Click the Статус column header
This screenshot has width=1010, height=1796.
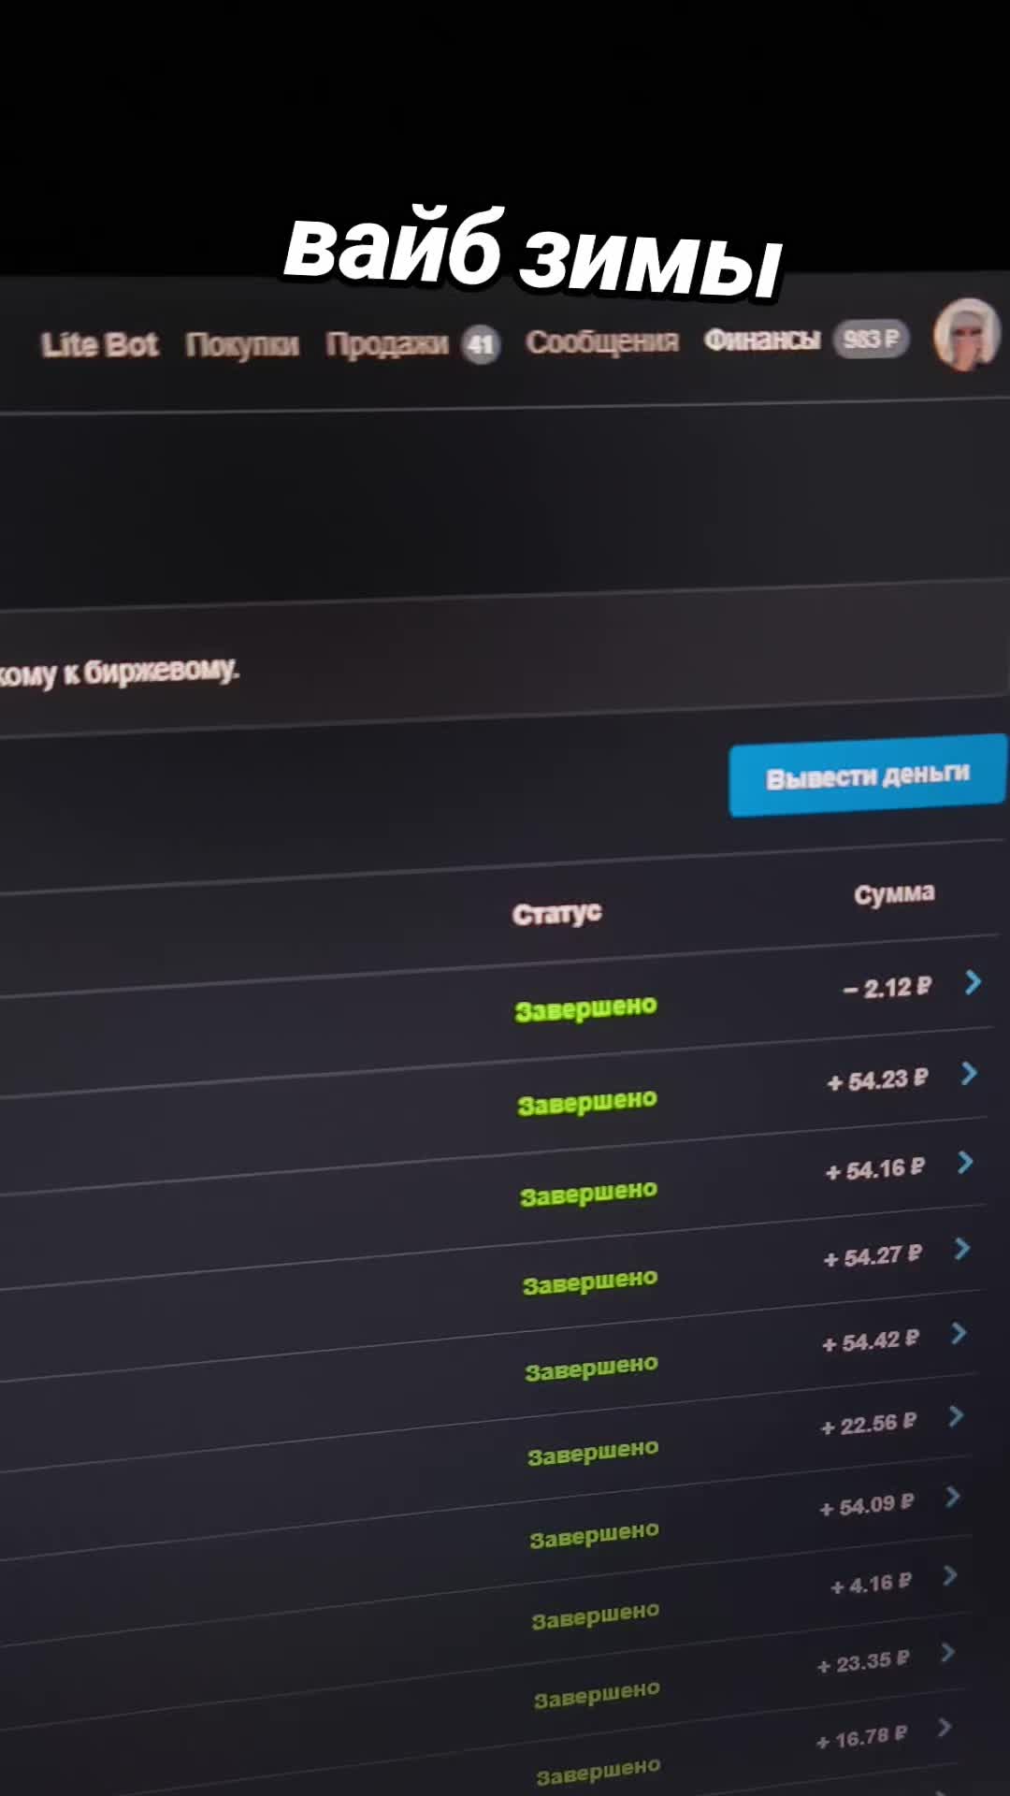(556, 913)
